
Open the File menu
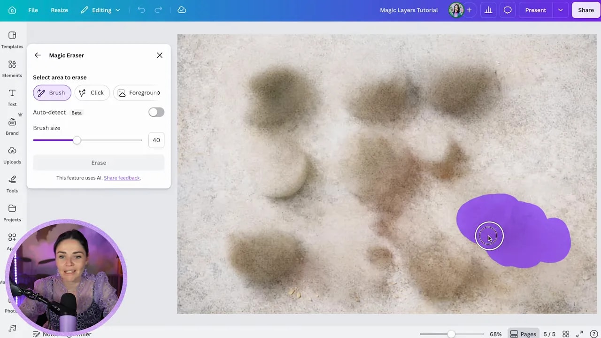click(x=33, y=10)
